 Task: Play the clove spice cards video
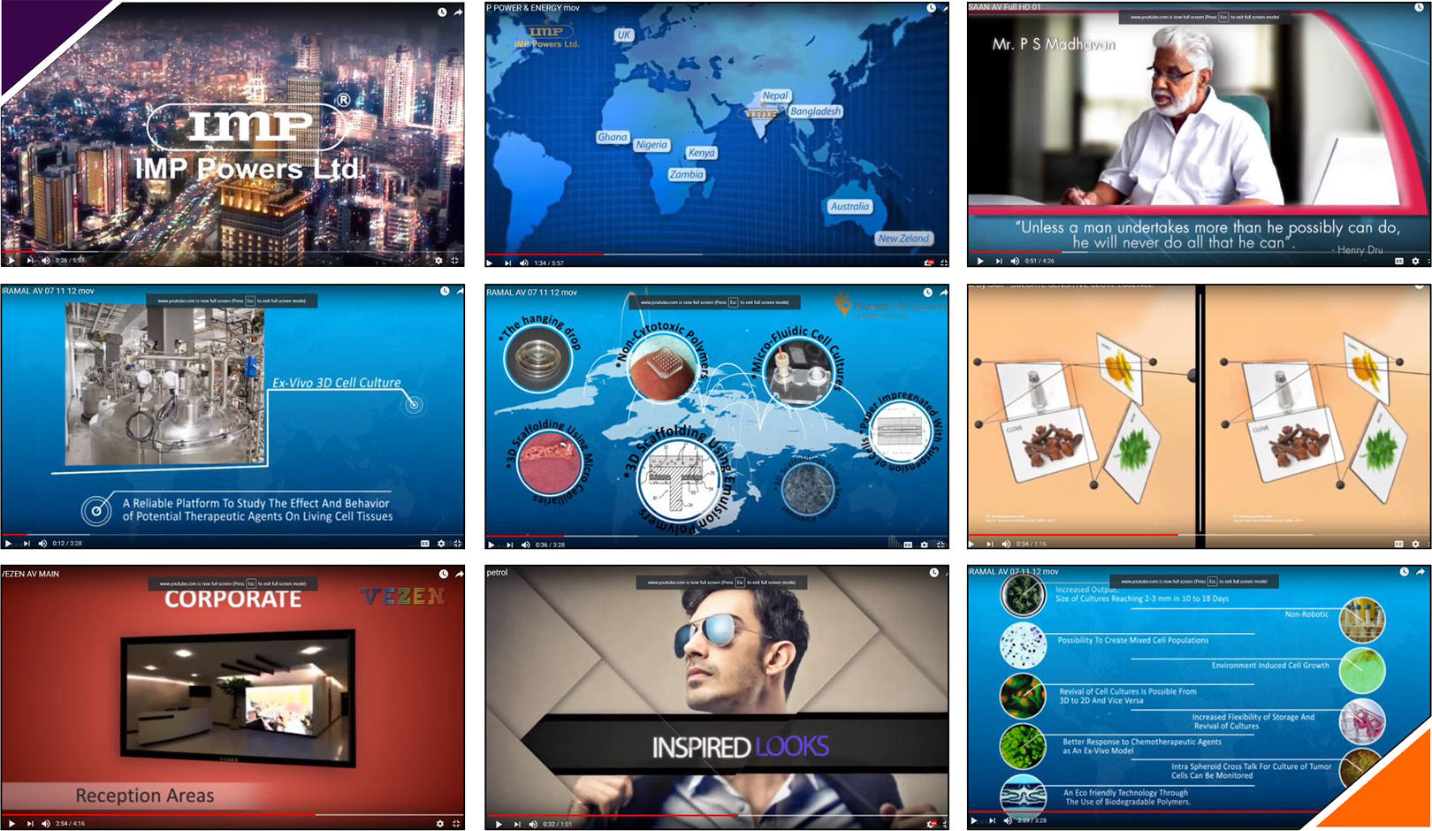(x=972, y=544)
